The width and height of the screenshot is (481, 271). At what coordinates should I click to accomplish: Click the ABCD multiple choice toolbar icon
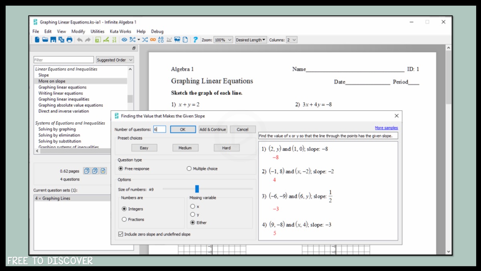(x=161, y=40)
